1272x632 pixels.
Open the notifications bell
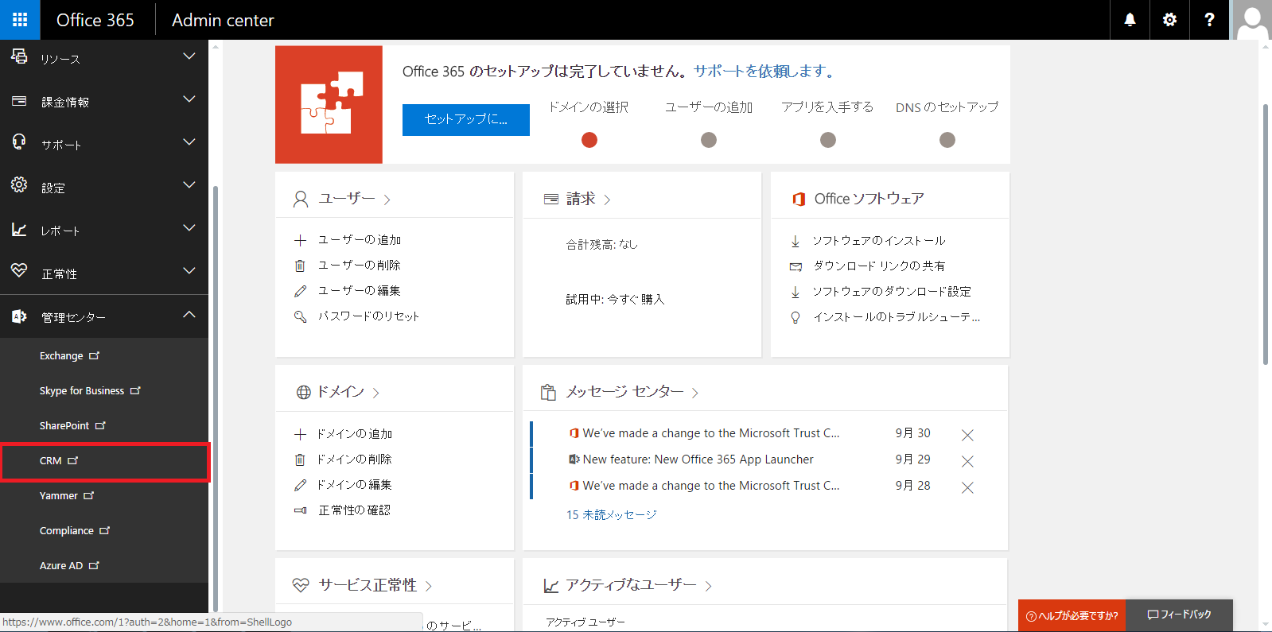click(x=1130, y=20)
